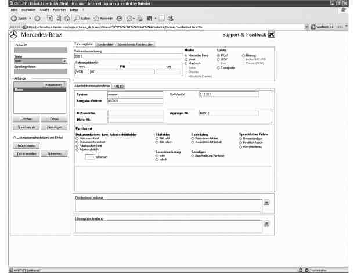Open the Extras menu
Screen dimensions: 357x273
click(x=74, y=10)
